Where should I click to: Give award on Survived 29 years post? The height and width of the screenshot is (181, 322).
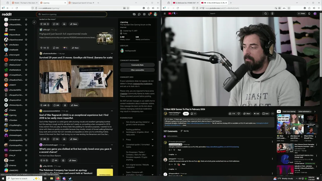point(65,105)
